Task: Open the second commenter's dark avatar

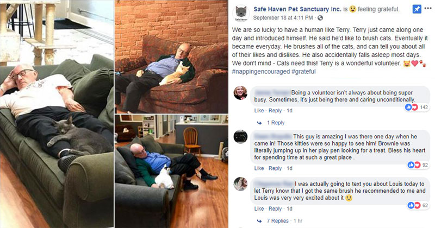Action: pyautogui.click(x=240, y=137)
